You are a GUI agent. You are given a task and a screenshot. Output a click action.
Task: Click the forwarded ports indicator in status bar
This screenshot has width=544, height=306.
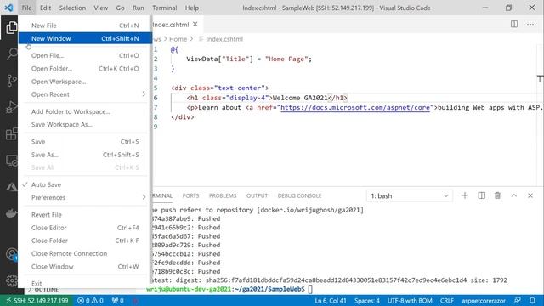click(118, 300)
